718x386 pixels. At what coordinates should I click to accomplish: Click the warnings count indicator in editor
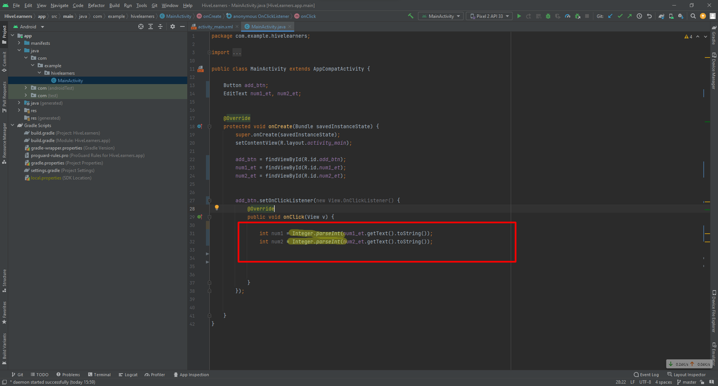click(689, 36)
